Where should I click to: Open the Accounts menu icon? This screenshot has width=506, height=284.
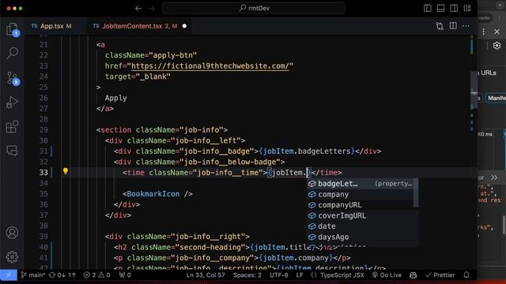tap(13, 233)
